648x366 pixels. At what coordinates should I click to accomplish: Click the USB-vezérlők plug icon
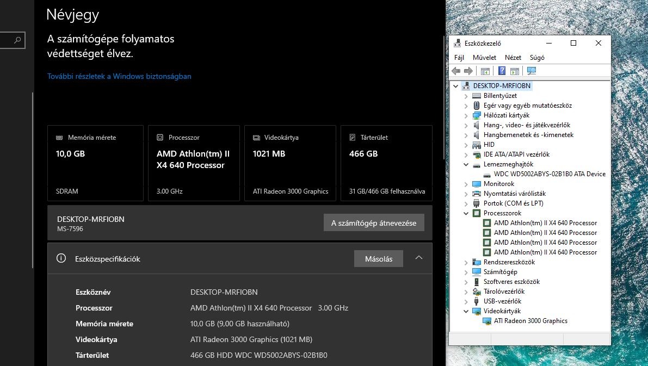point(477,301)
